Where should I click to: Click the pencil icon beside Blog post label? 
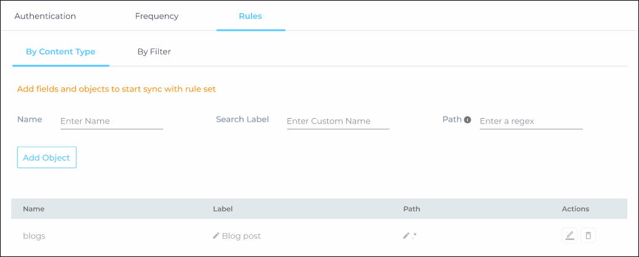[x=216, y=235]
